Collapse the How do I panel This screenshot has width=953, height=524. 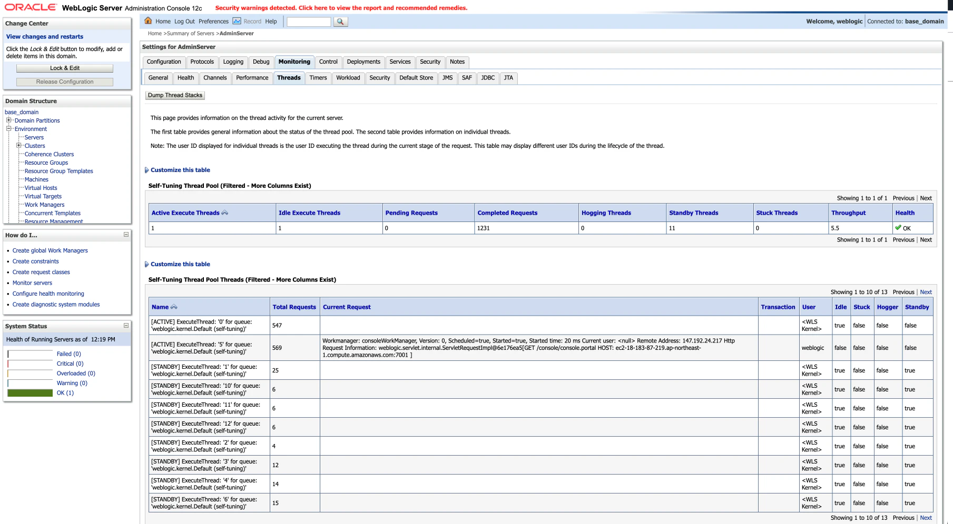[126, 235]
